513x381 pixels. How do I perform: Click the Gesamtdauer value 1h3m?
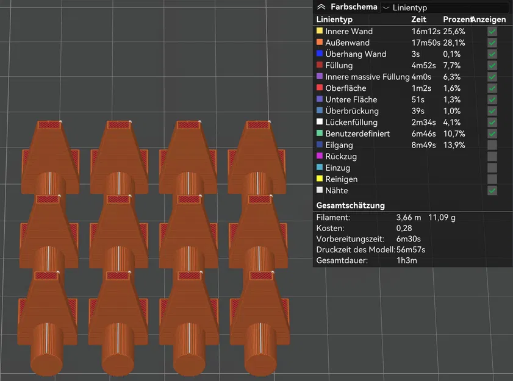(x=406, y=261)
